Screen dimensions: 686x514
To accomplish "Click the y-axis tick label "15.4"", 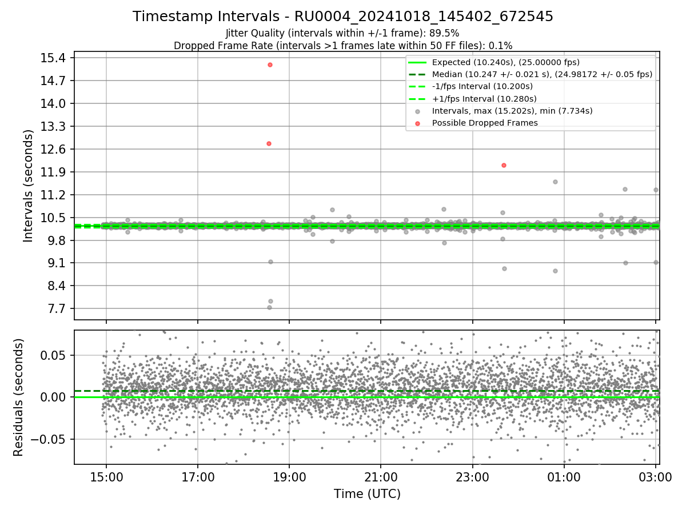I will pos(54,58).
